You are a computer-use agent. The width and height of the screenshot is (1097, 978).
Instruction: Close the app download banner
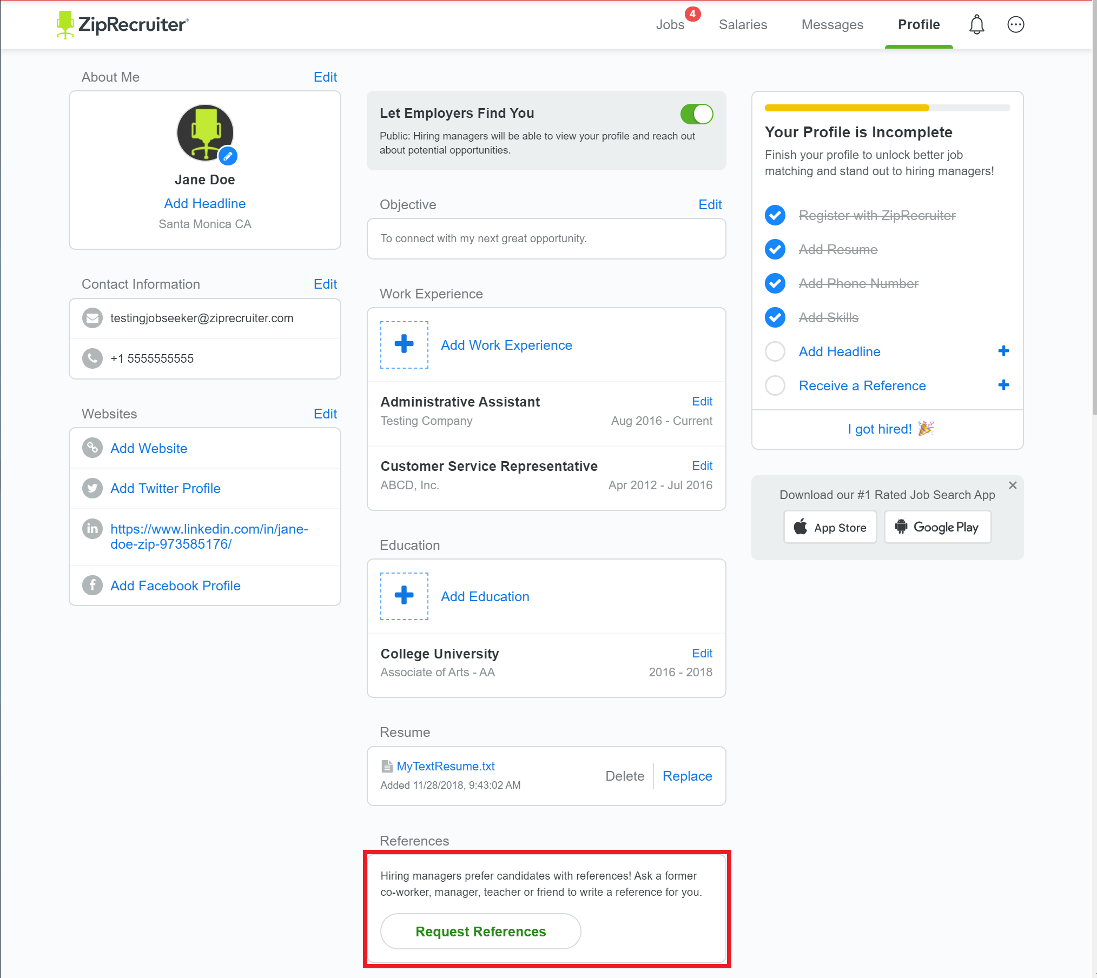point(1013,485)
